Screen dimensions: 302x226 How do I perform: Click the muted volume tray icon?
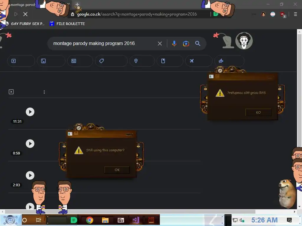pos(242,220)
